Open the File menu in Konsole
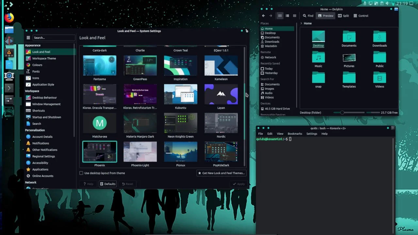Viewport: 418px width, 235px height. click(x=261, y=134)
